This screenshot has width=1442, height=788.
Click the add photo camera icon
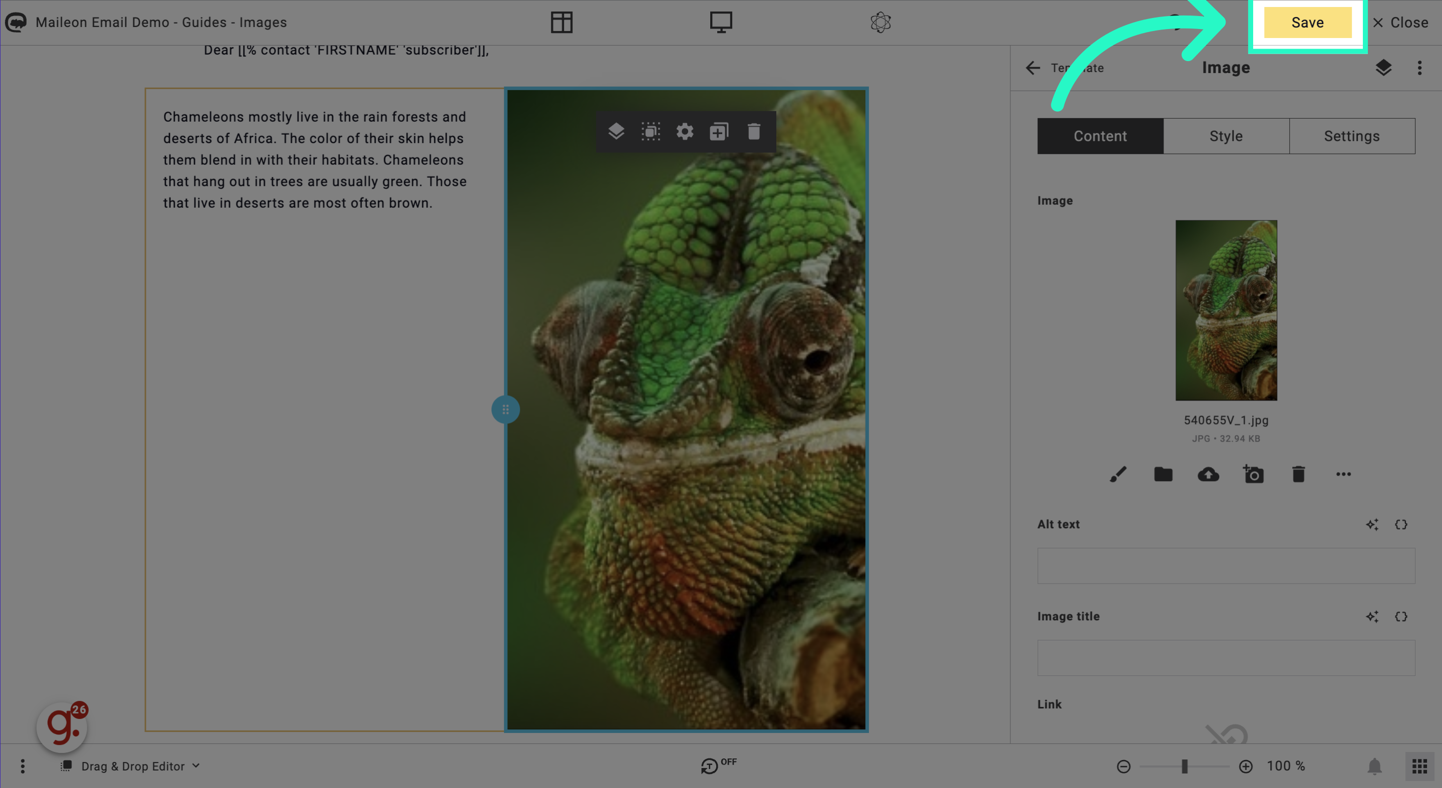(1253, 474)
